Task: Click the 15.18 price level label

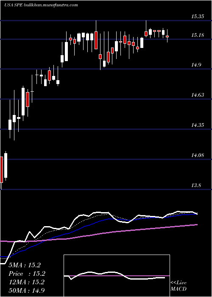Action: coord(198,35)
